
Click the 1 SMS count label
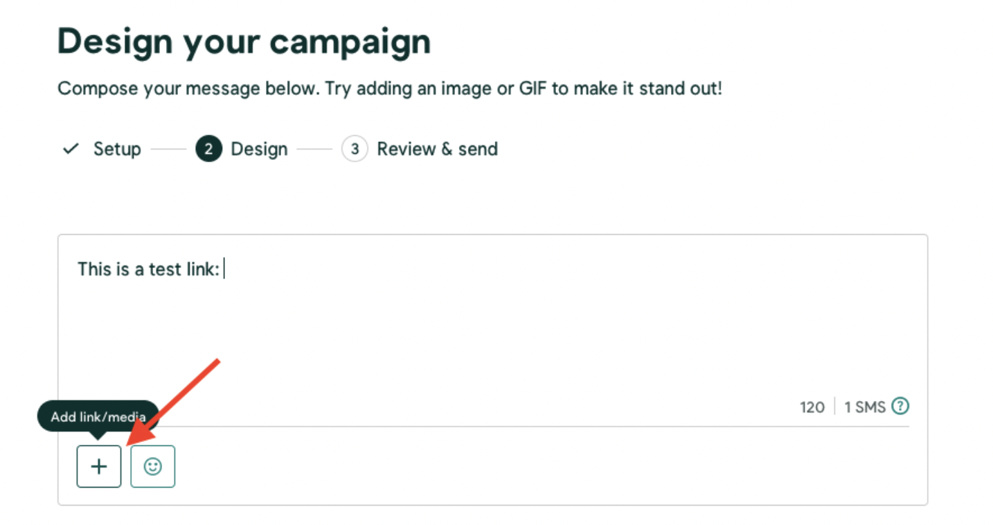pos(865,407)
